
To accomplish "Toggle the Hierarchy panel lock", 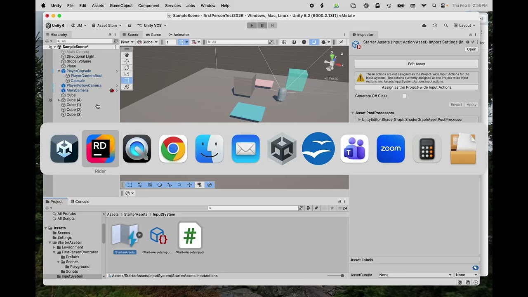I will [110, 35].
